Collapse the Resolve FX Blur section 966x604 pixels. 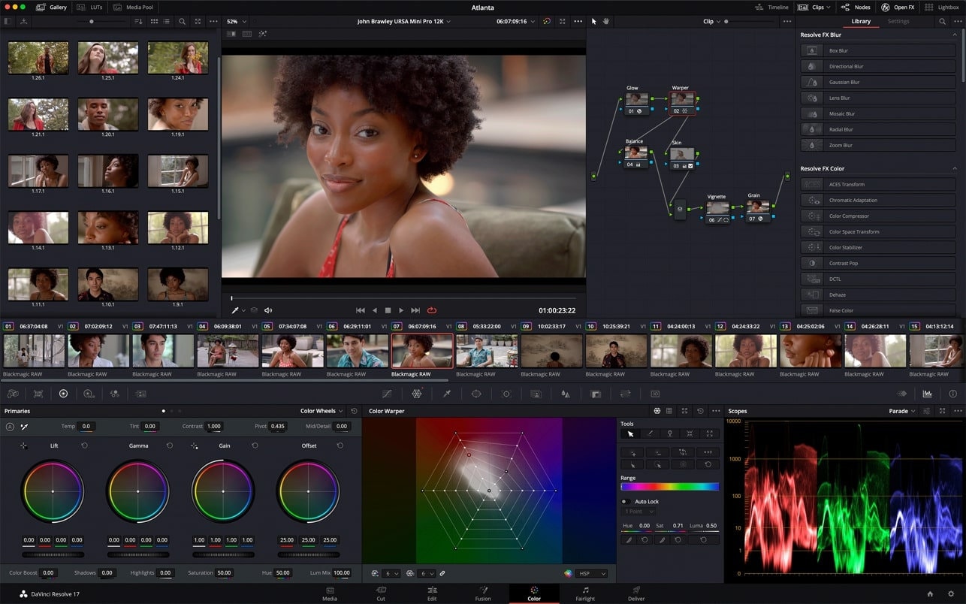point(955,35)
